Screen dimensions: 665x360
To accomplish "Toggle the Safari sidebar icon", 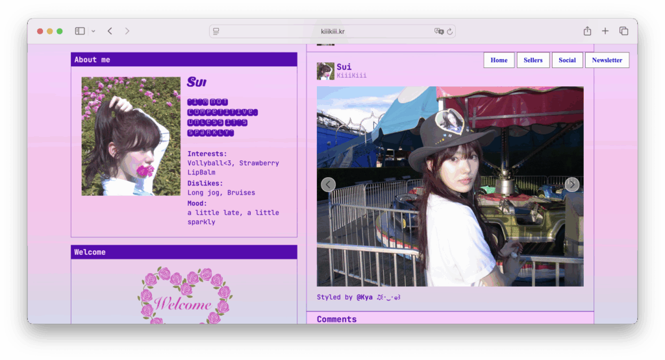I will coord(80,31).
